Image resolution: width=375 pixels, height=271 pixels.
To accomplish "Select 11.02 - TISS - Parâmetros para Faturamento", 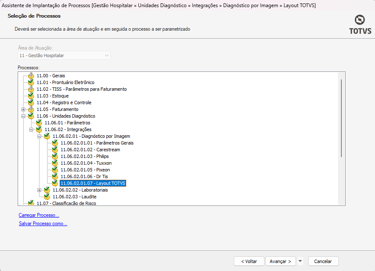I will pyautogui.click(x=82, y=89).
